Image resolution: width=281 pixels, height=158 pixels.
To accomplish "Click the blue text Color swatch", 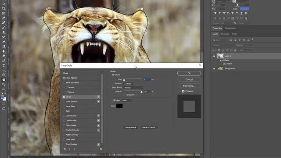I will 245,9.
